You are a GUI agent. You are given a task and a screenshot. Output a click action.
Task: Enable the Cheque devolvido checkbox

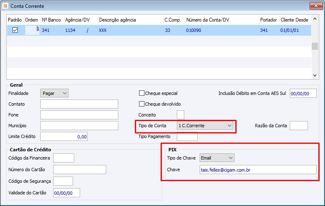142,104
